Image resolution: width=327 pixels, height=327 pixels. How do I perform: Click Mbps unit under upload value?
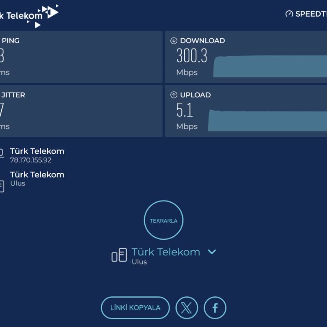click(187, 126)
